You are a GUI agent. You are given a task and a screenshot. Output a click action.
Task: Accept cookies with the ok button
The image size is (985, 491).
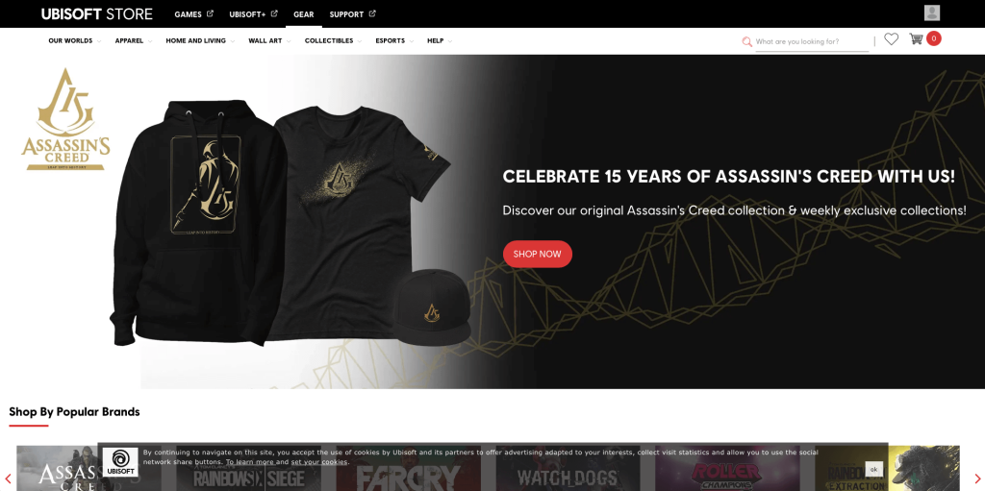click(873, 469)
